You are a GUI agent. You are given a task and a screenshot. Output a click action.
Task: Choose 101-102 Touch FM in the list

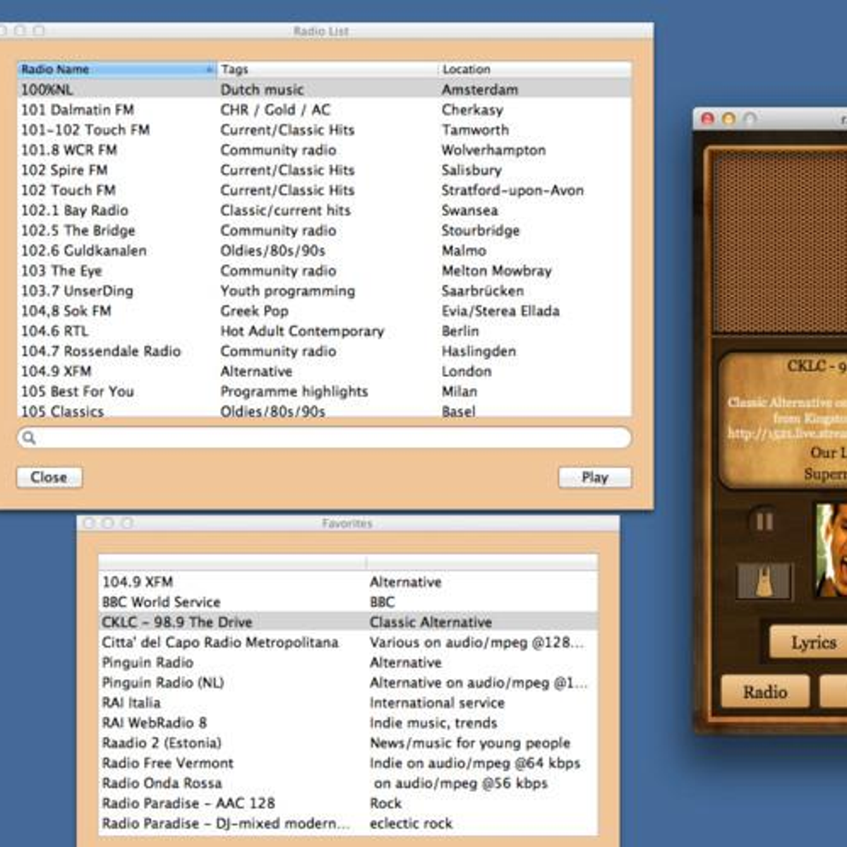point(324,130)
